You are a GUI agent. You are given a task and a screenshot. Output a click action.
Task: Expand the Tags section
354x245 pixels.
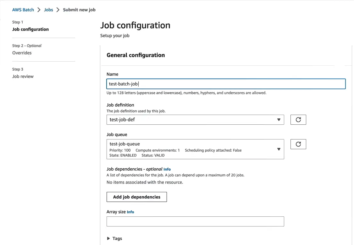tap(114, 238)
